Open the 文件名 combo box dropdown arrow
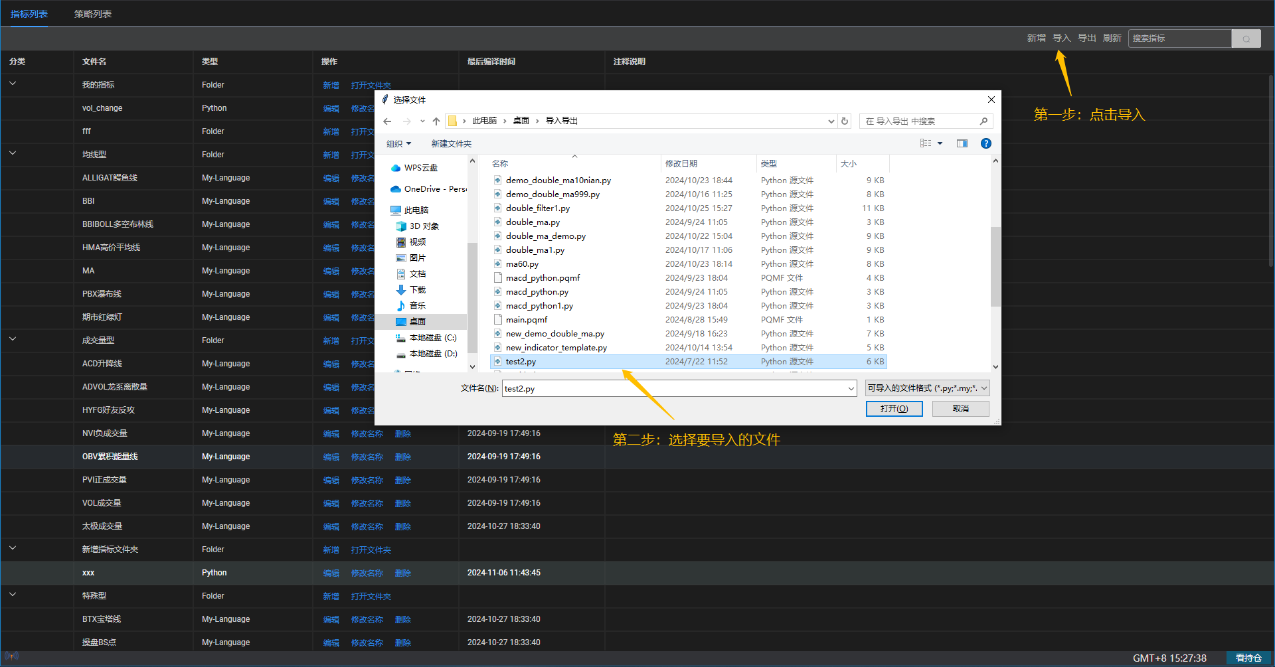1275x667 pixels. coord(851,389)
